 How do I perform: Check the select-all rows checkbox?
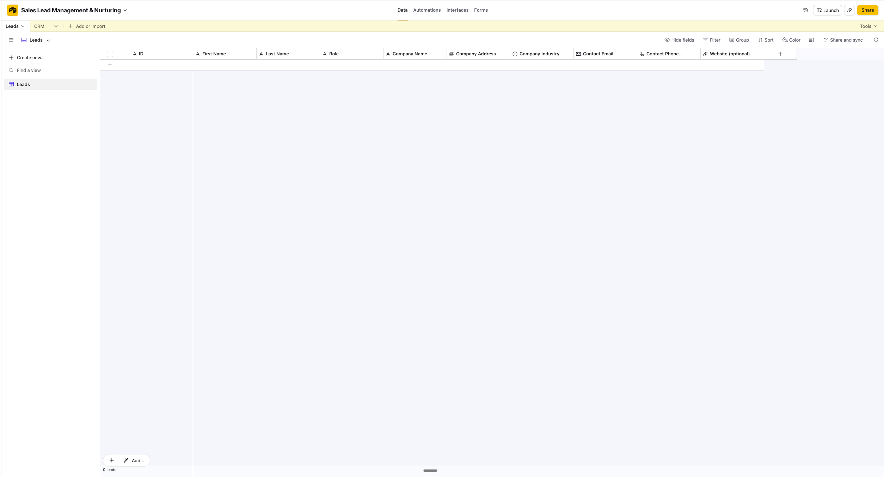pyautogui.click(x=110, y=54)
